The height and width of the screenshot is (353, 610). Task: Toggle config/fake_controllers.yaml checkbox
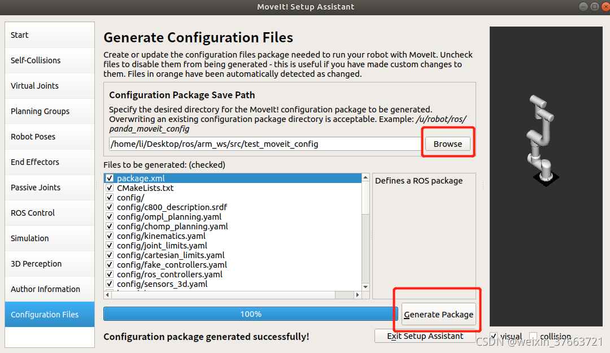[x=110, y=265]
